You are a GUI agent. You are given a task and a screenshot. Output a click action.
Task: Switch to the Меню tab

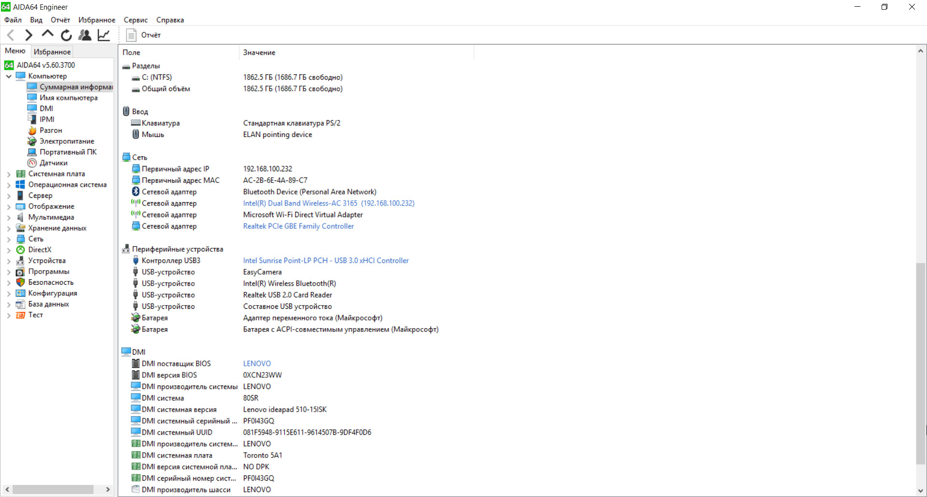coord(15,51)
